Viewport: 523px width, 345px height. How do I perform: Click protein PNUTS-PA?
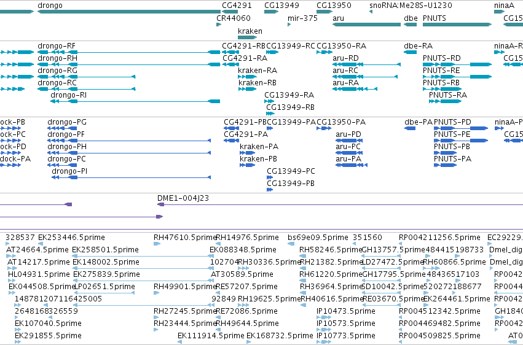coord(452,159)
